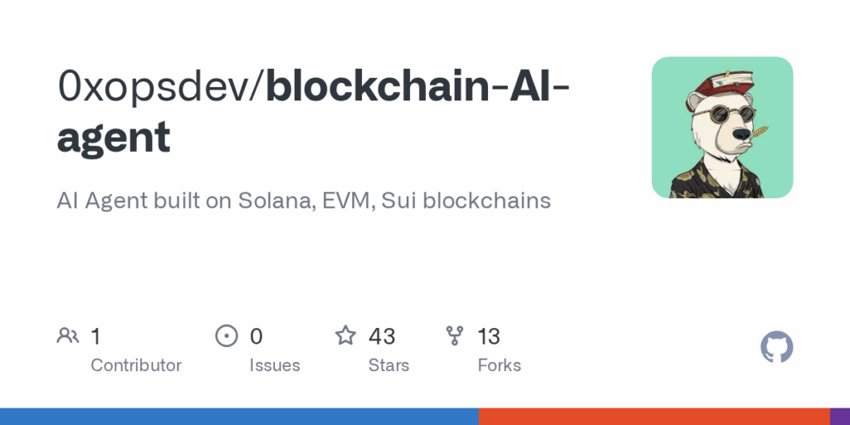Click the GitHub Octocat logo

point(777,347)
